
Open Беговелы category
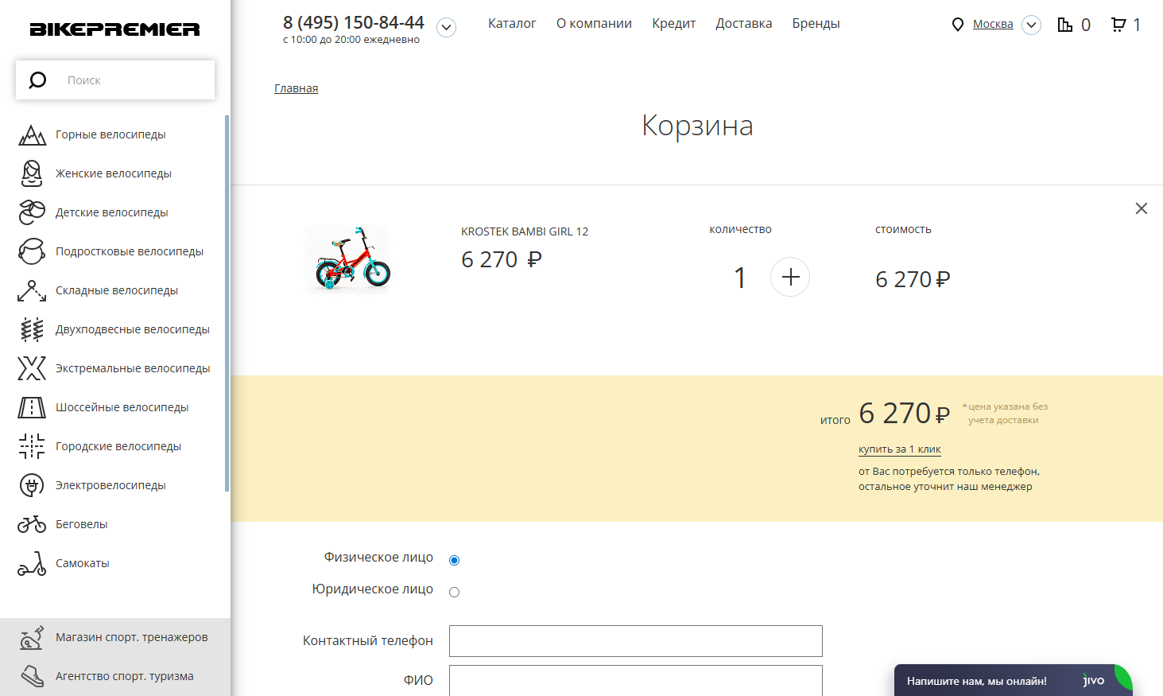coord(82,524)
